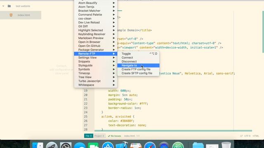Open the Whitespace menu entry

96,85
